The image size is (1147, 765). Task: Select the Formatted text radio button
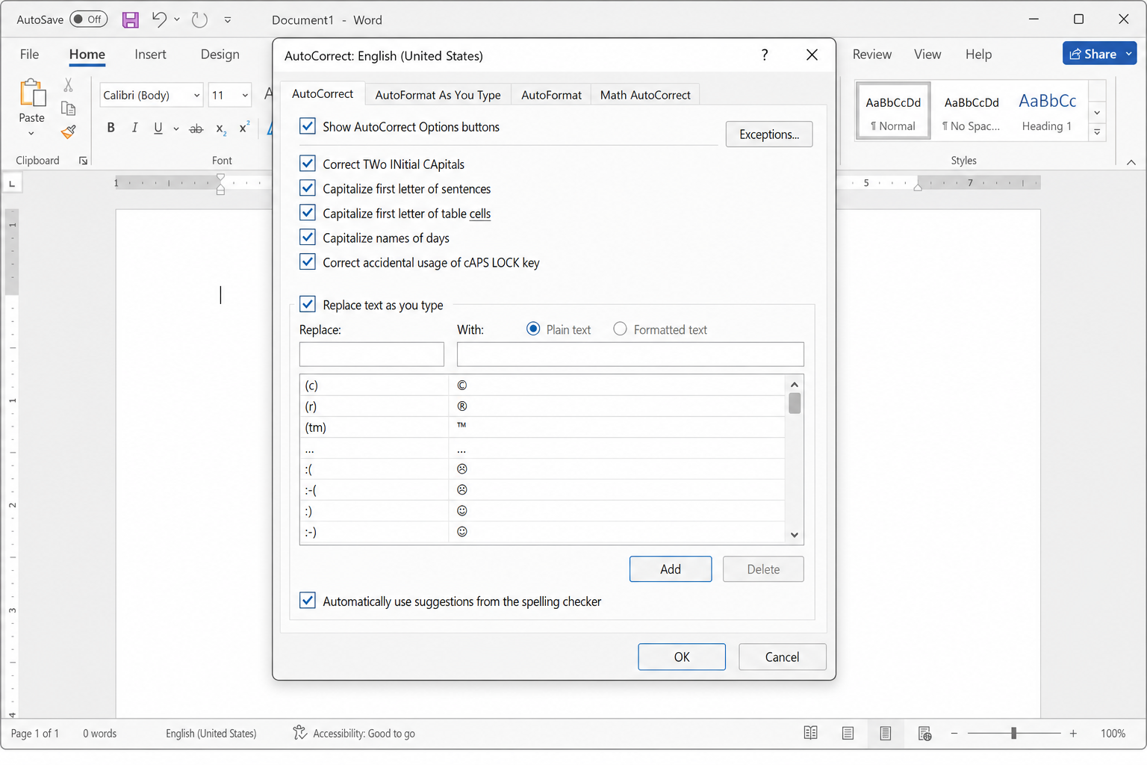tap(620, 329)
